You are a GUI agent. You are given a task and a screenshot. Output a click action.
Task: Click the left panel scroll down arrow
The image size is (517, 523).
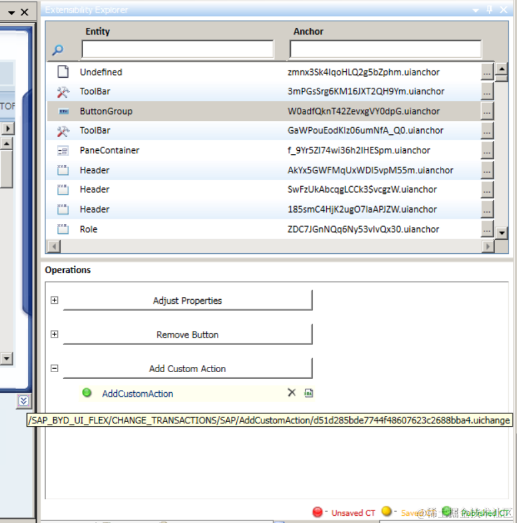(x=7, y=359)
